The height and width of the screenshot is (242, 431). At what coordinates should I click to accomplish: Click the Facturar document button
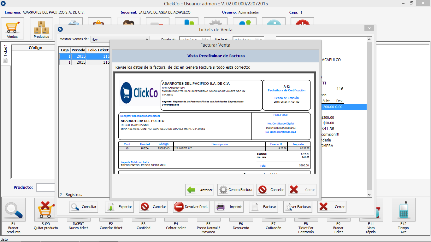[x=263, y=207]
